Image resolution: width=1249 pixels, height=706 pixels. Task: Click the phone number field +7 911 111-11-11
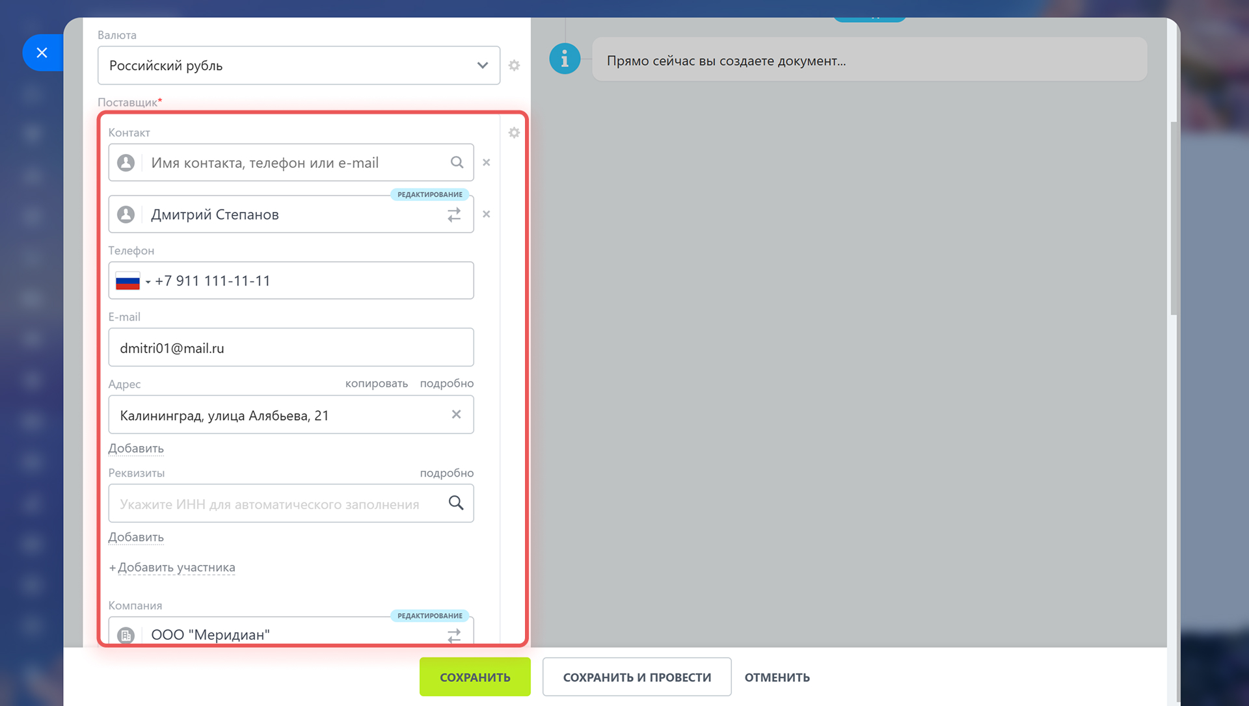(x=291, y=281)
